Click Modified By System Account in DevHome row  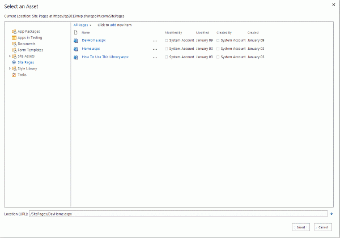pyautogui.click(x=181, y=41)
